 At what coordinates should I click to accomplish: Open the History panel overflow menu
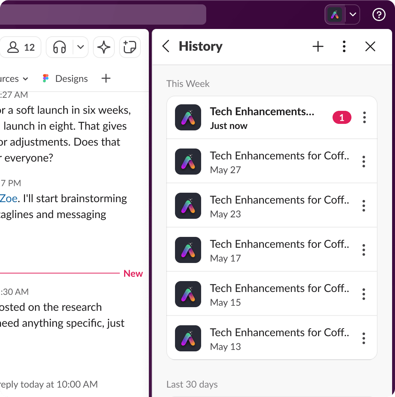coord(344,46)
